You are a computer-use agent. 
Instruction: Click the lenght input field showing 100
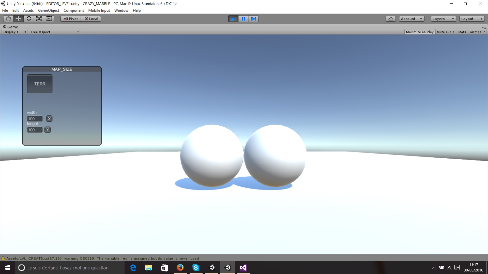click(x=35, y=130)
